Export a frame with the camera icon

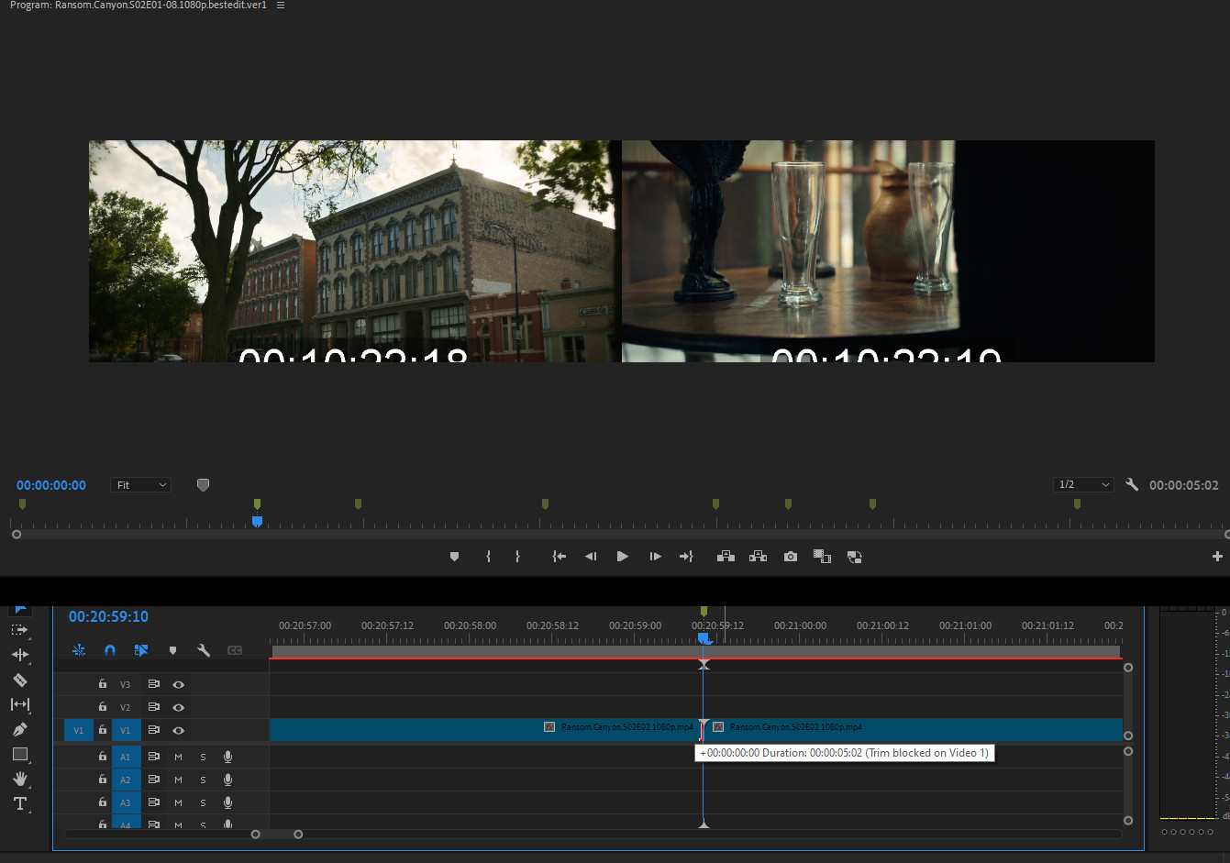791,557
